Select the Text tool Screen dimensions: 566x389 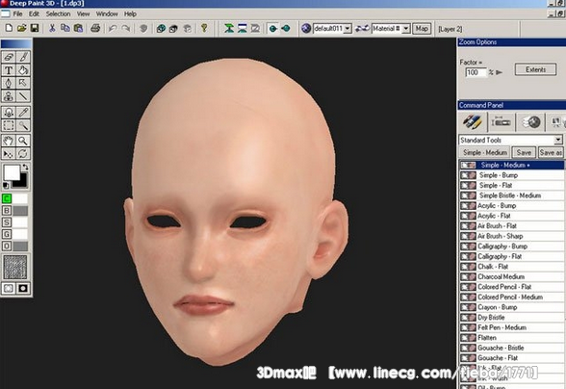[x=9, y=70]
